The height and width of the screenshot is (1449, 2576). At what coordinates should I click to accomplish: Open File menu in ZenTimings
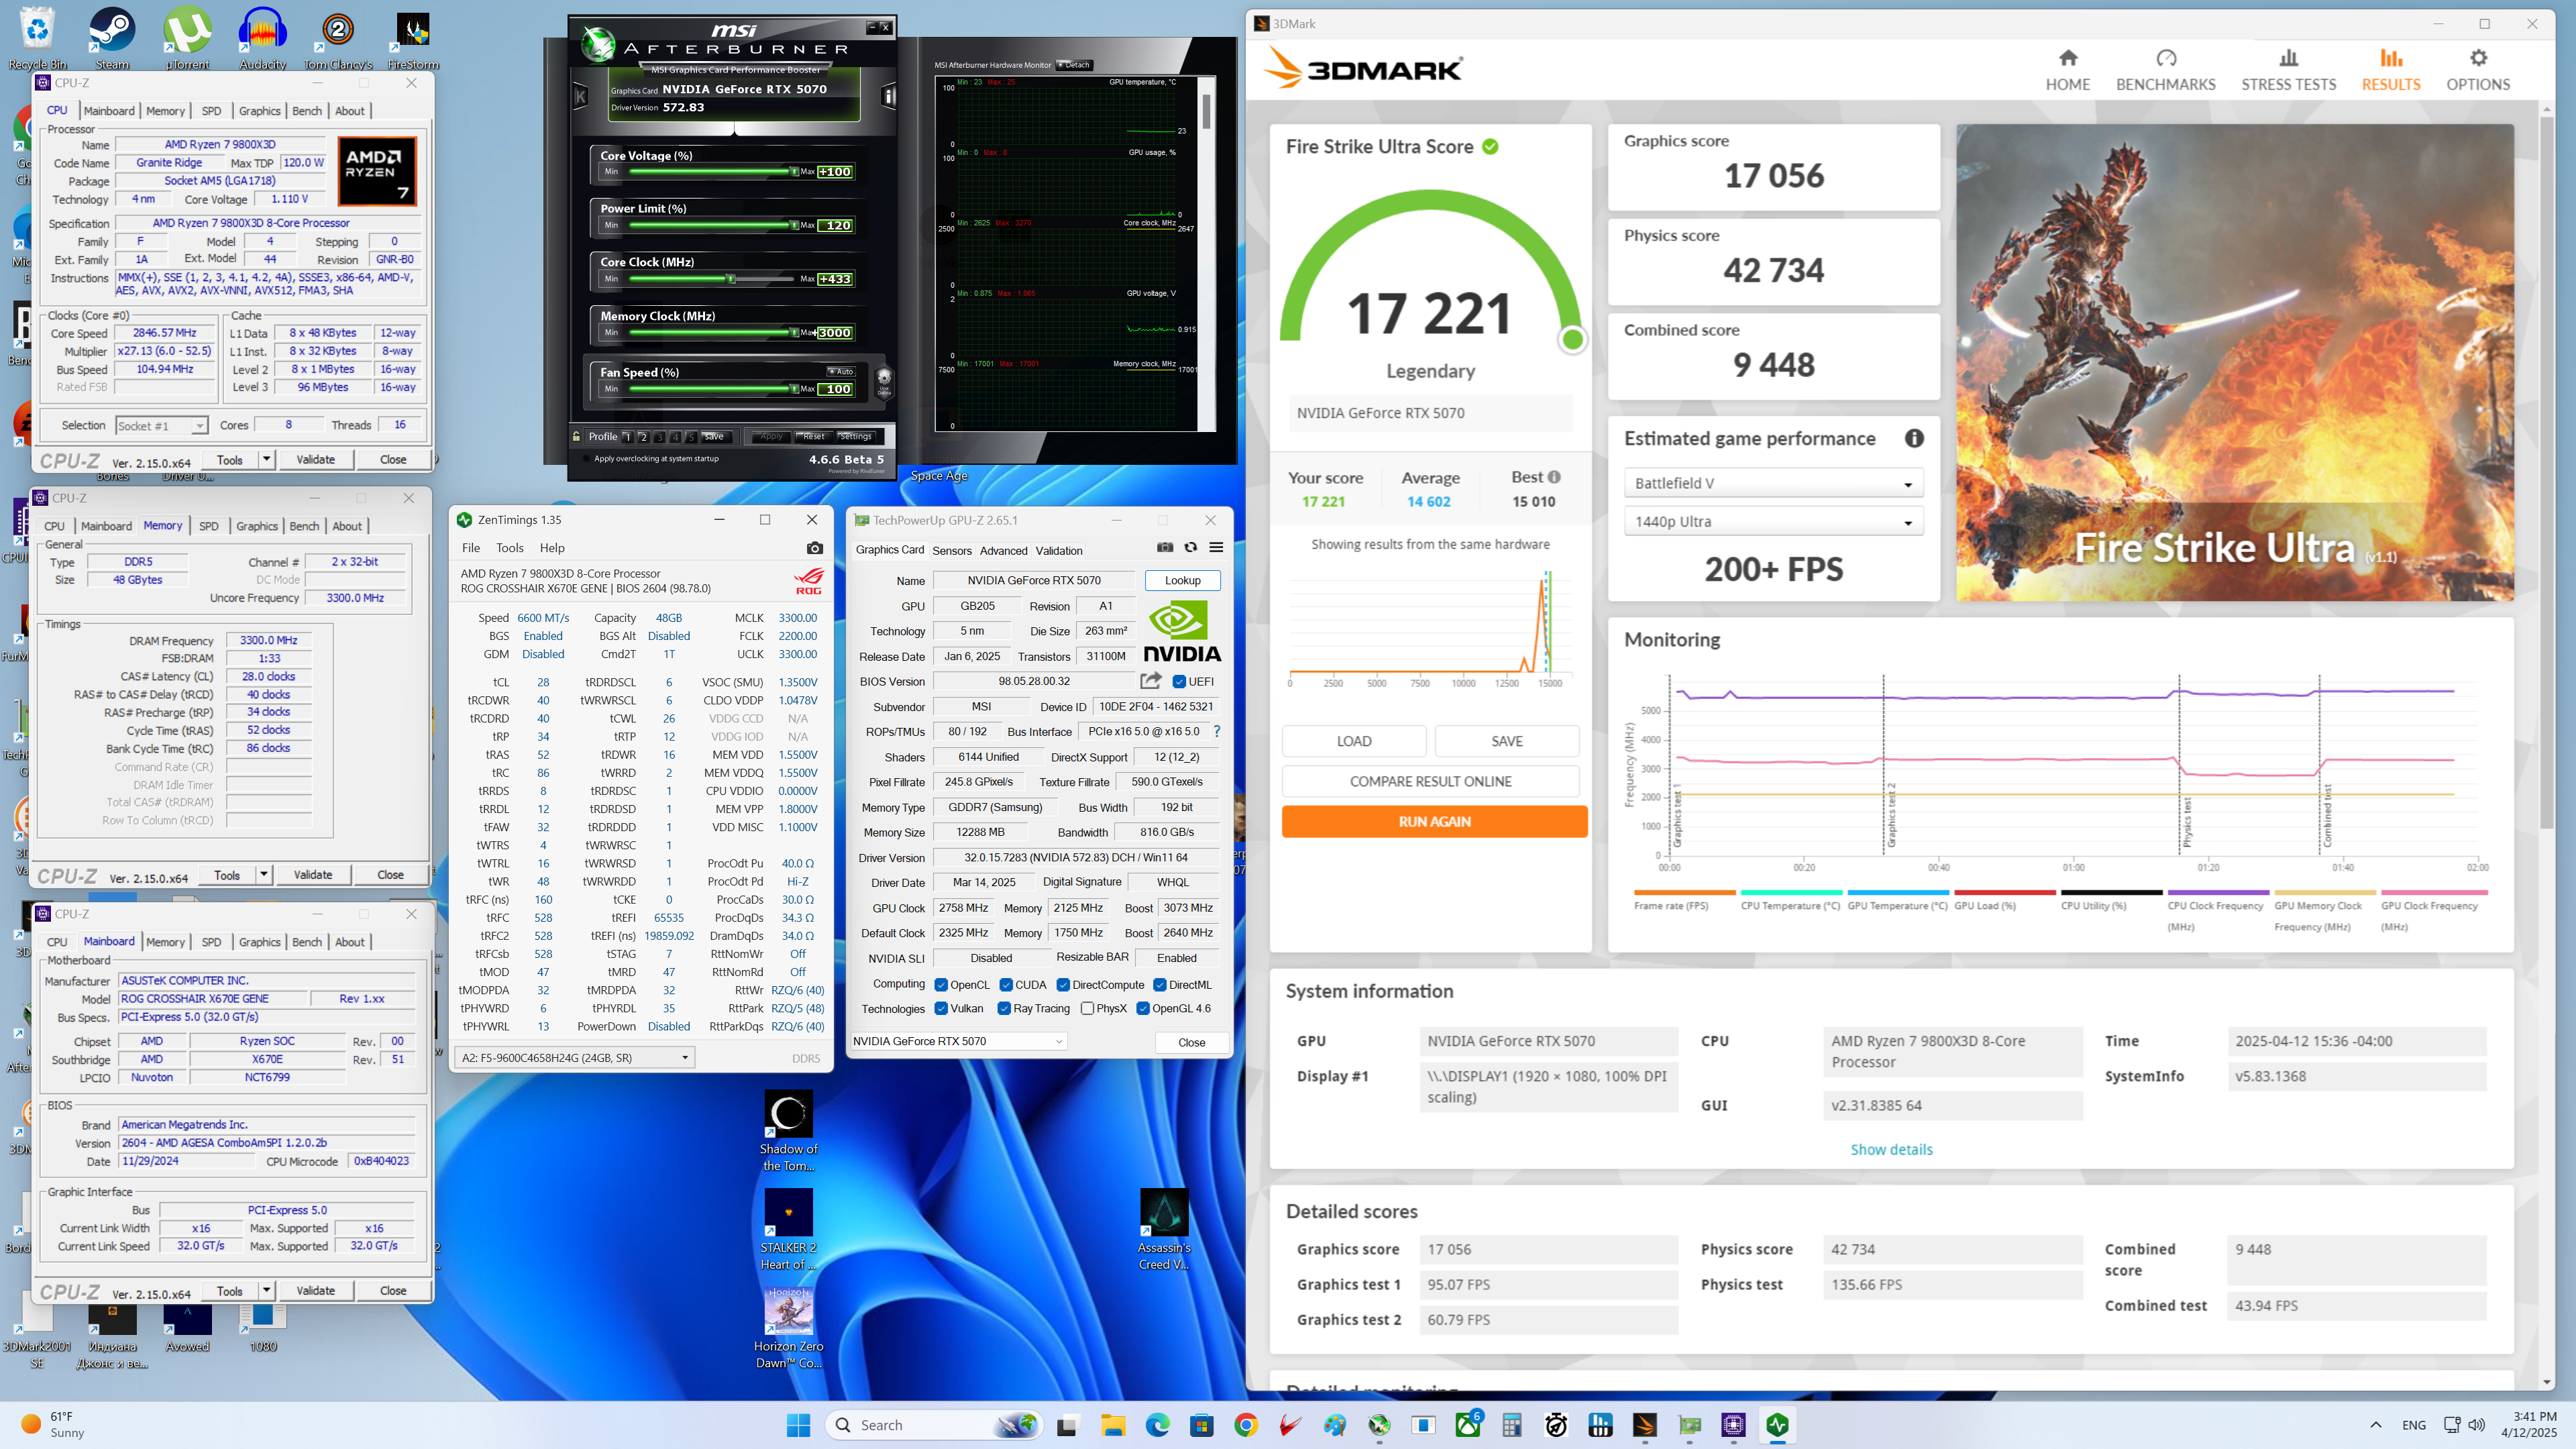pos(470,548)
